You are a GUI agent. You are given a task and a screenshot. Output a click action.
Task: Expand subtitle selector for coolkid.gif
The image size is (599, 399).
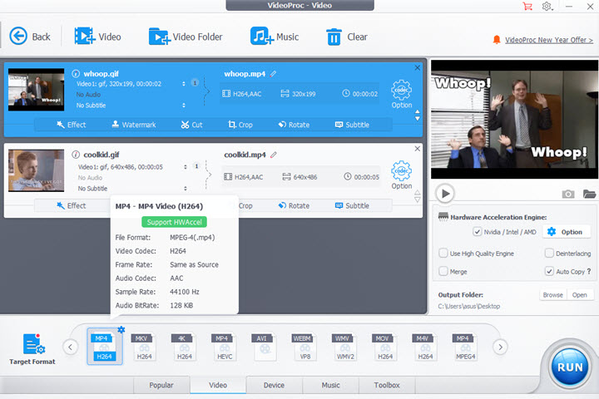point(186,188)
